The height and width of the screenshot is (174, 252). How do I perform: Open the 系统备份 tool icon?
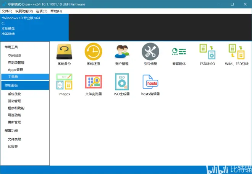pyautogui.click(x=64, y=52)
